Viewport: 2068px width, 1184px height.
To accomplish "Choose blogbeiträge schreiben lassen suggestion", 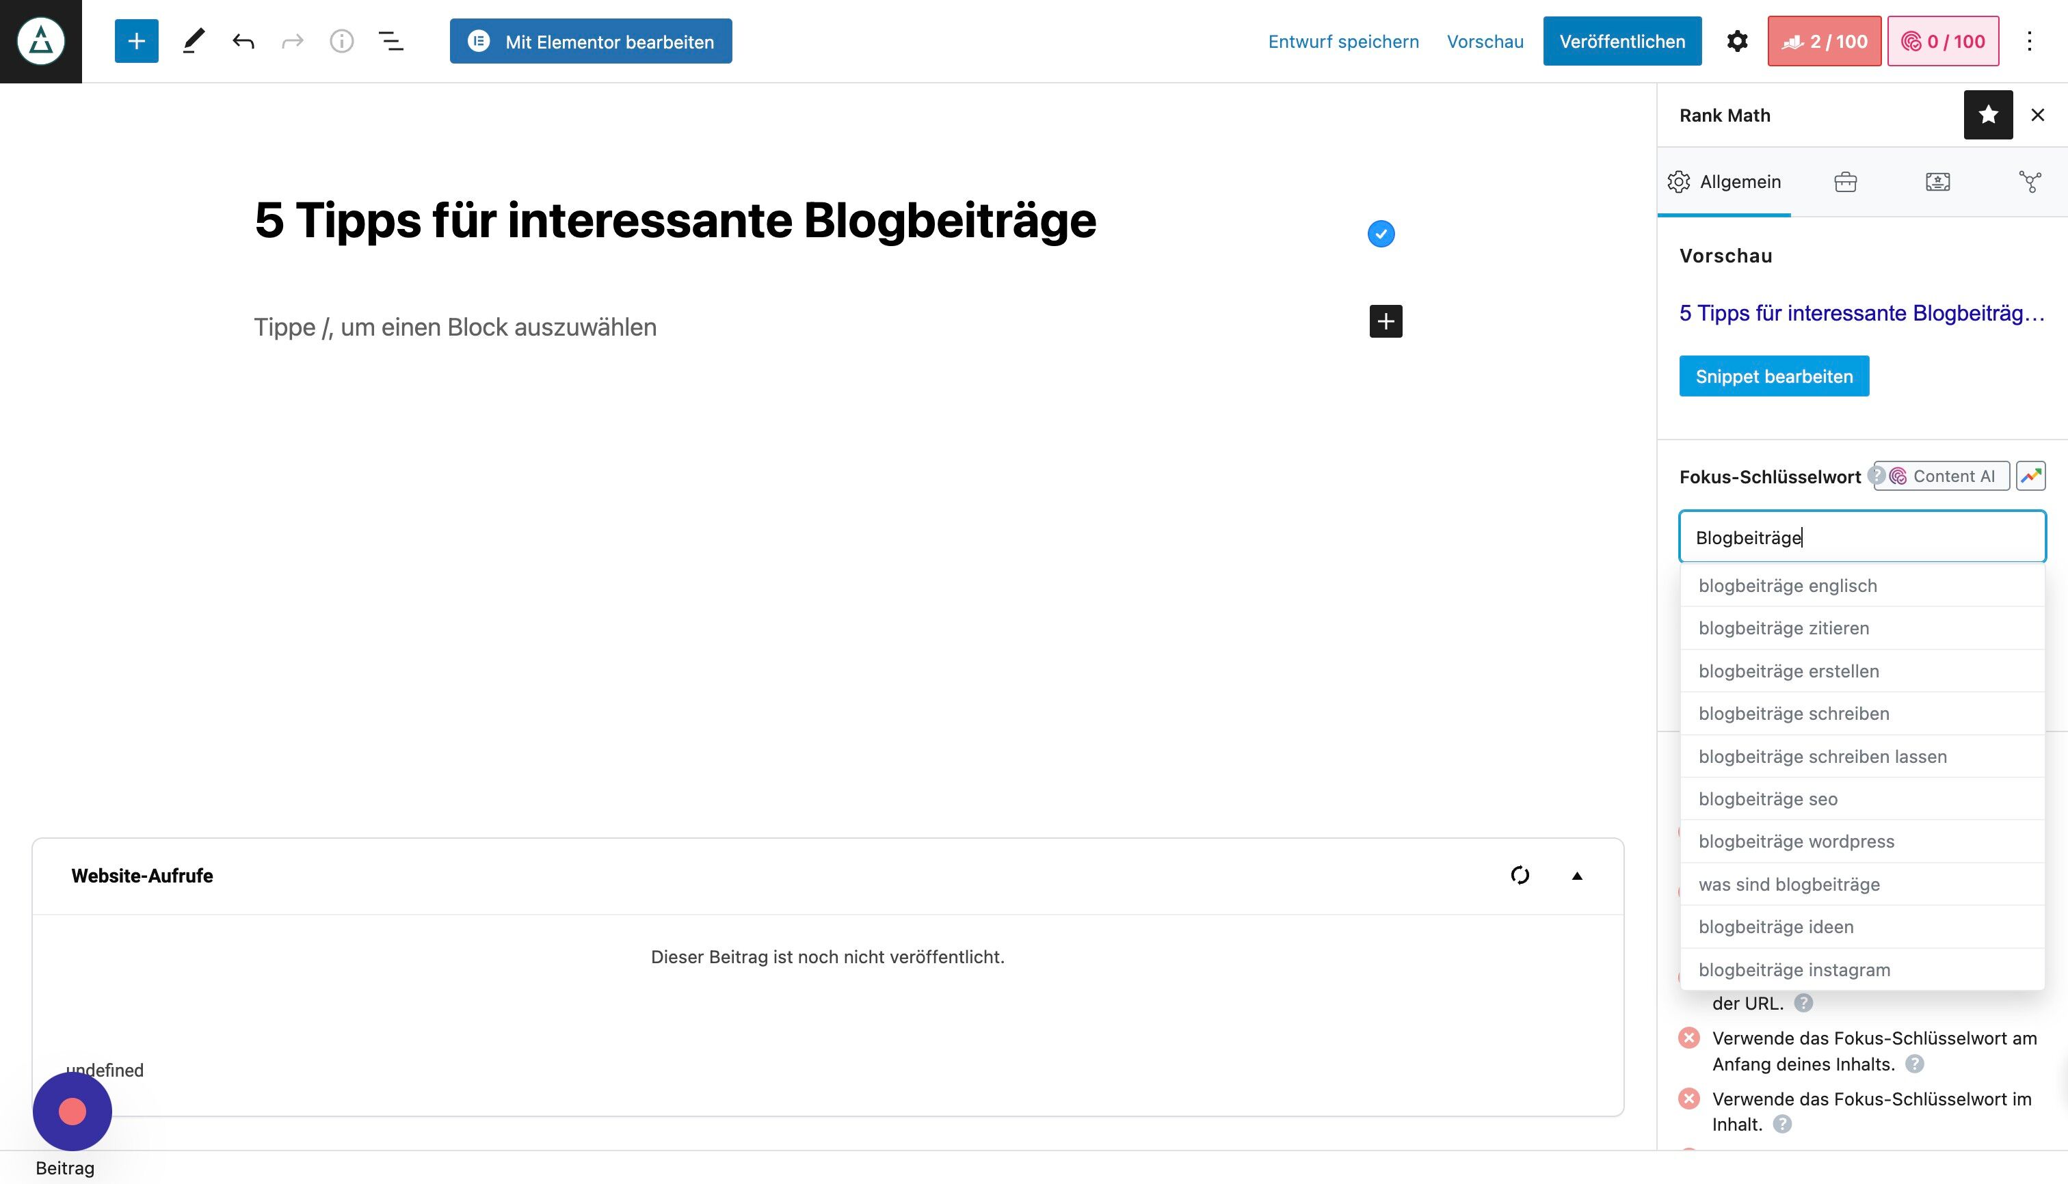I will point(1862,756).
